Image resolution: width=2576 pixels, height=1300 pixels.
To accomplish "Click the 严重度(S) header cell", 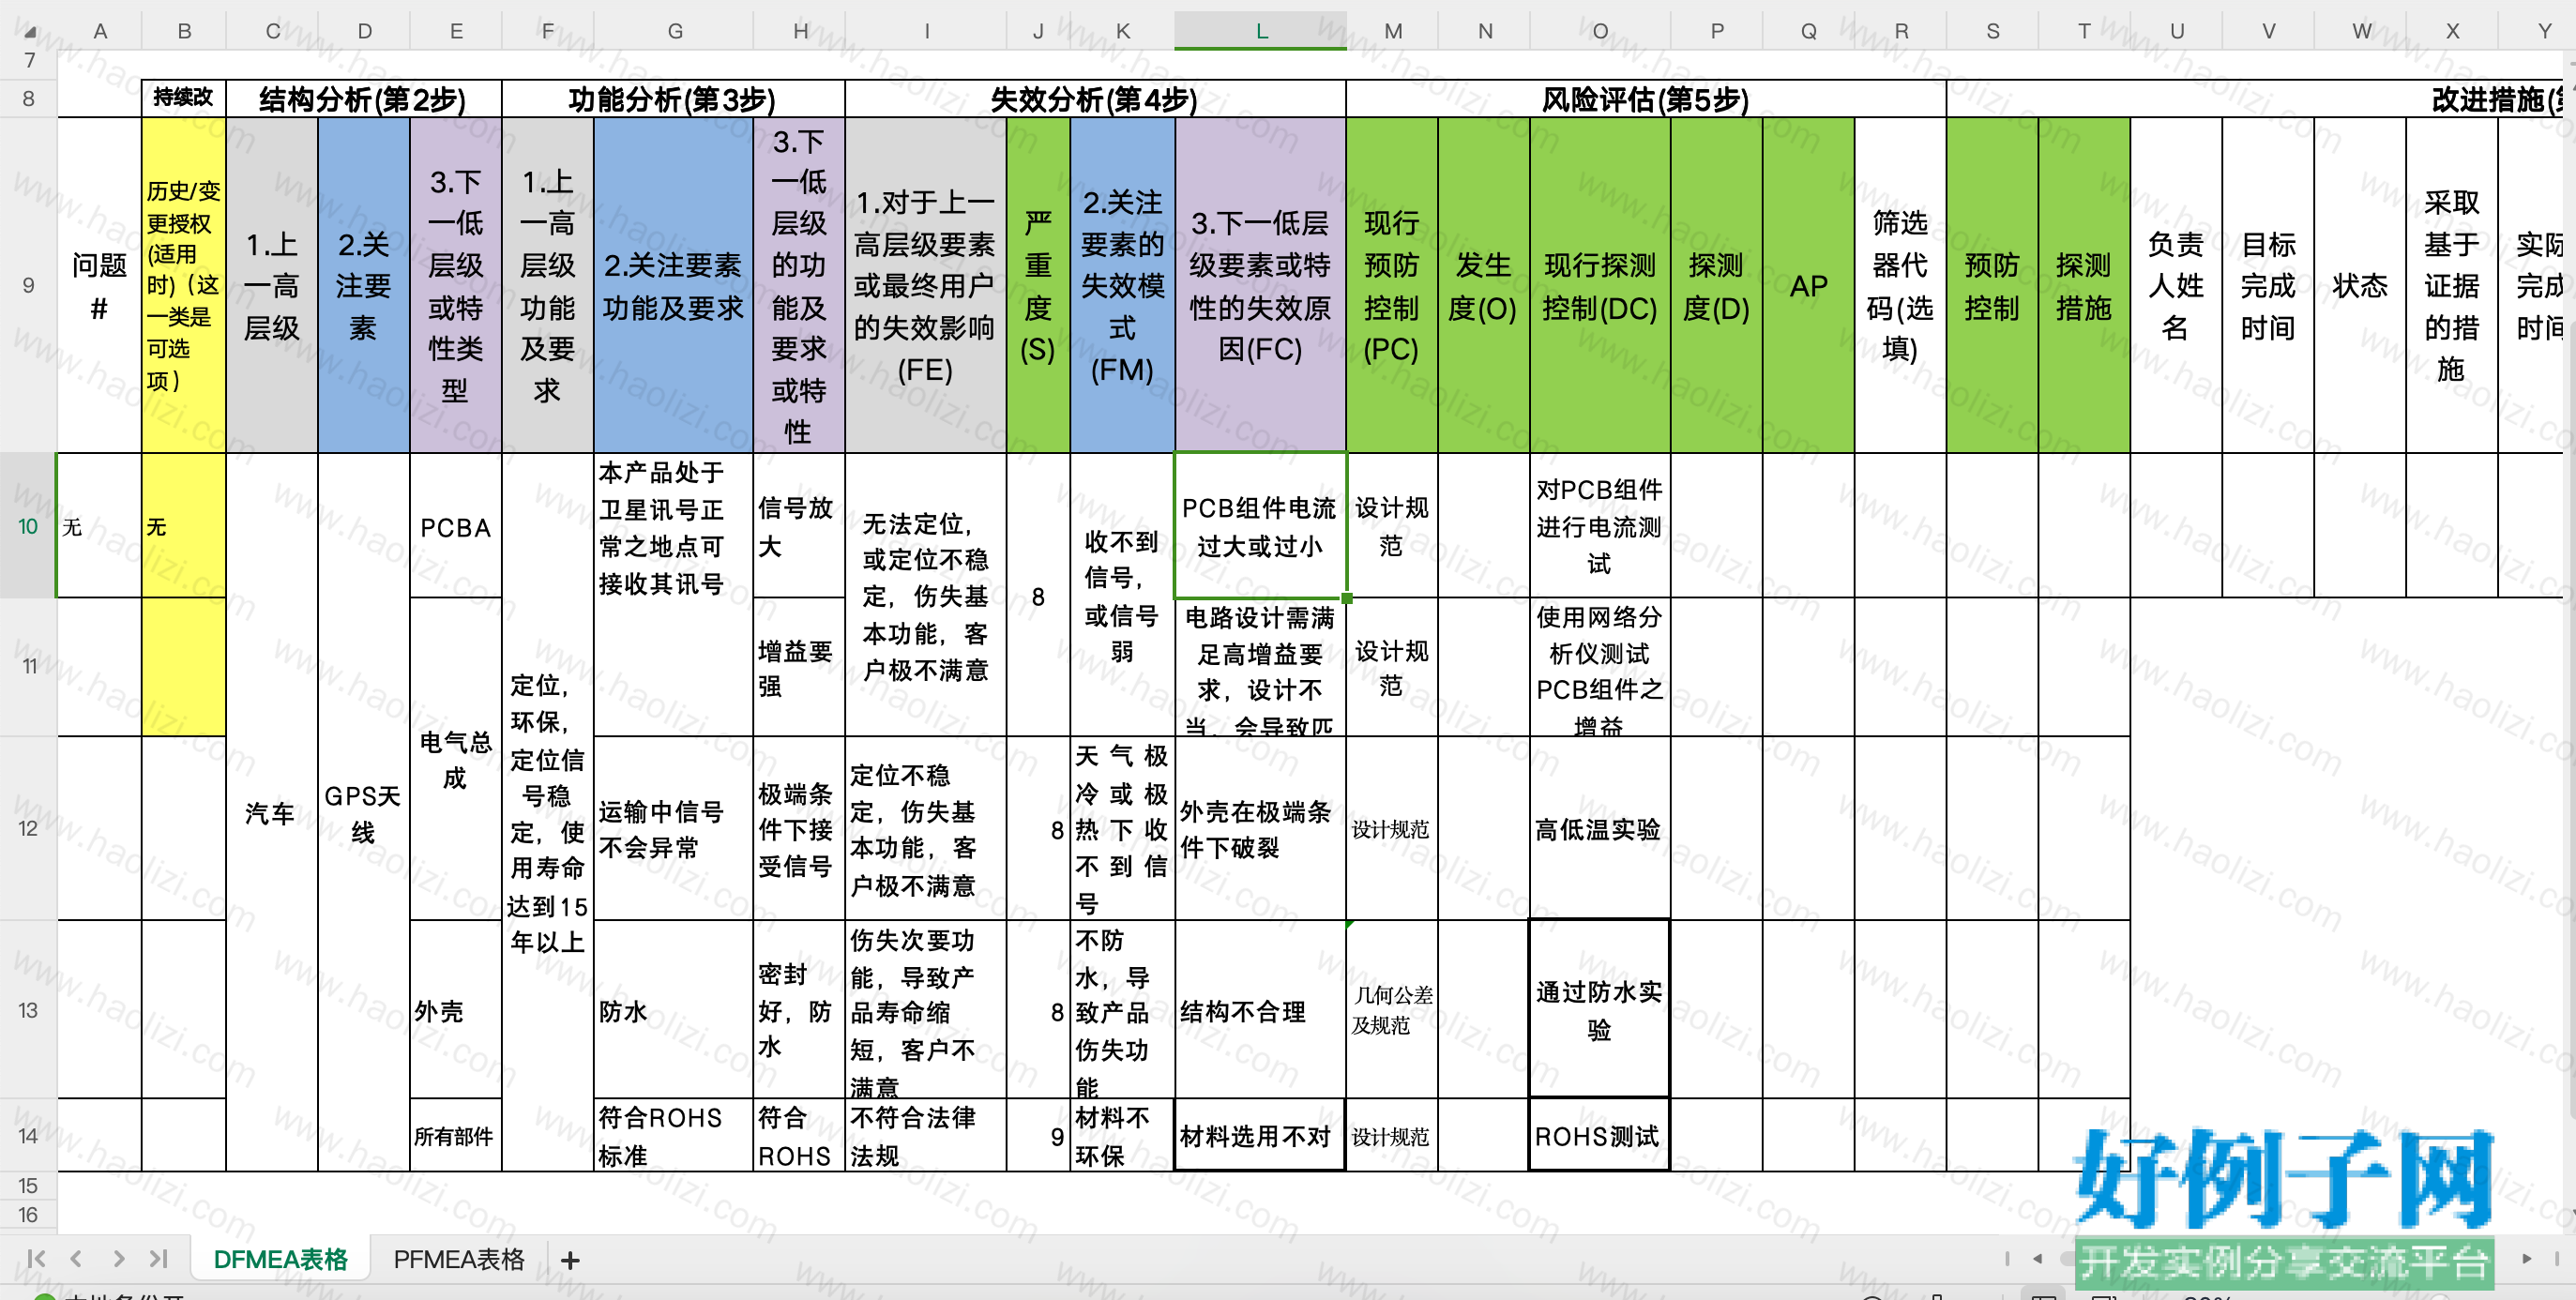I will coord(1038,285).
